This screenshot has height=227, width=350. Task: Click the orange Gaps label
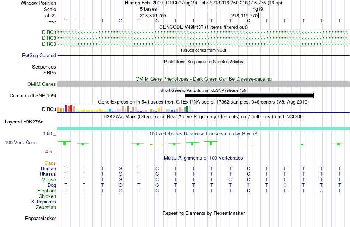[x=50, y=163]
